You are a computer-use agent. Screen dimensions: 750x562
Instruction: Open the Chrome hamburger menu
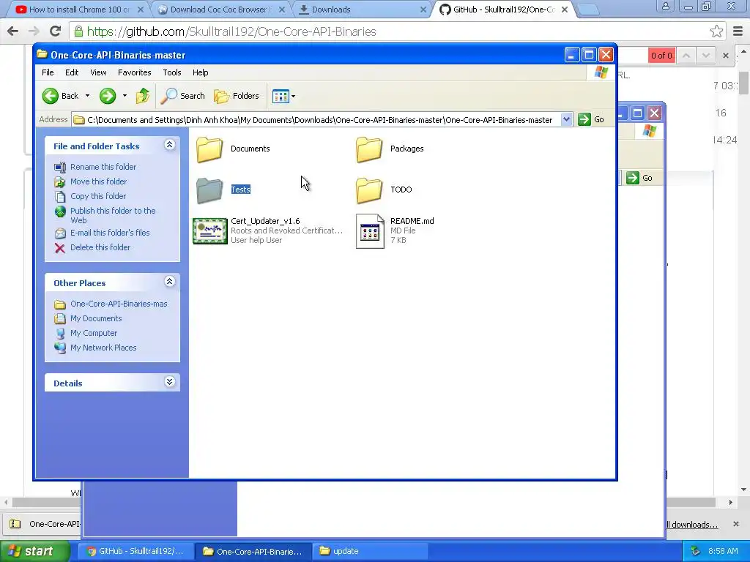click(x=738, y=31)
